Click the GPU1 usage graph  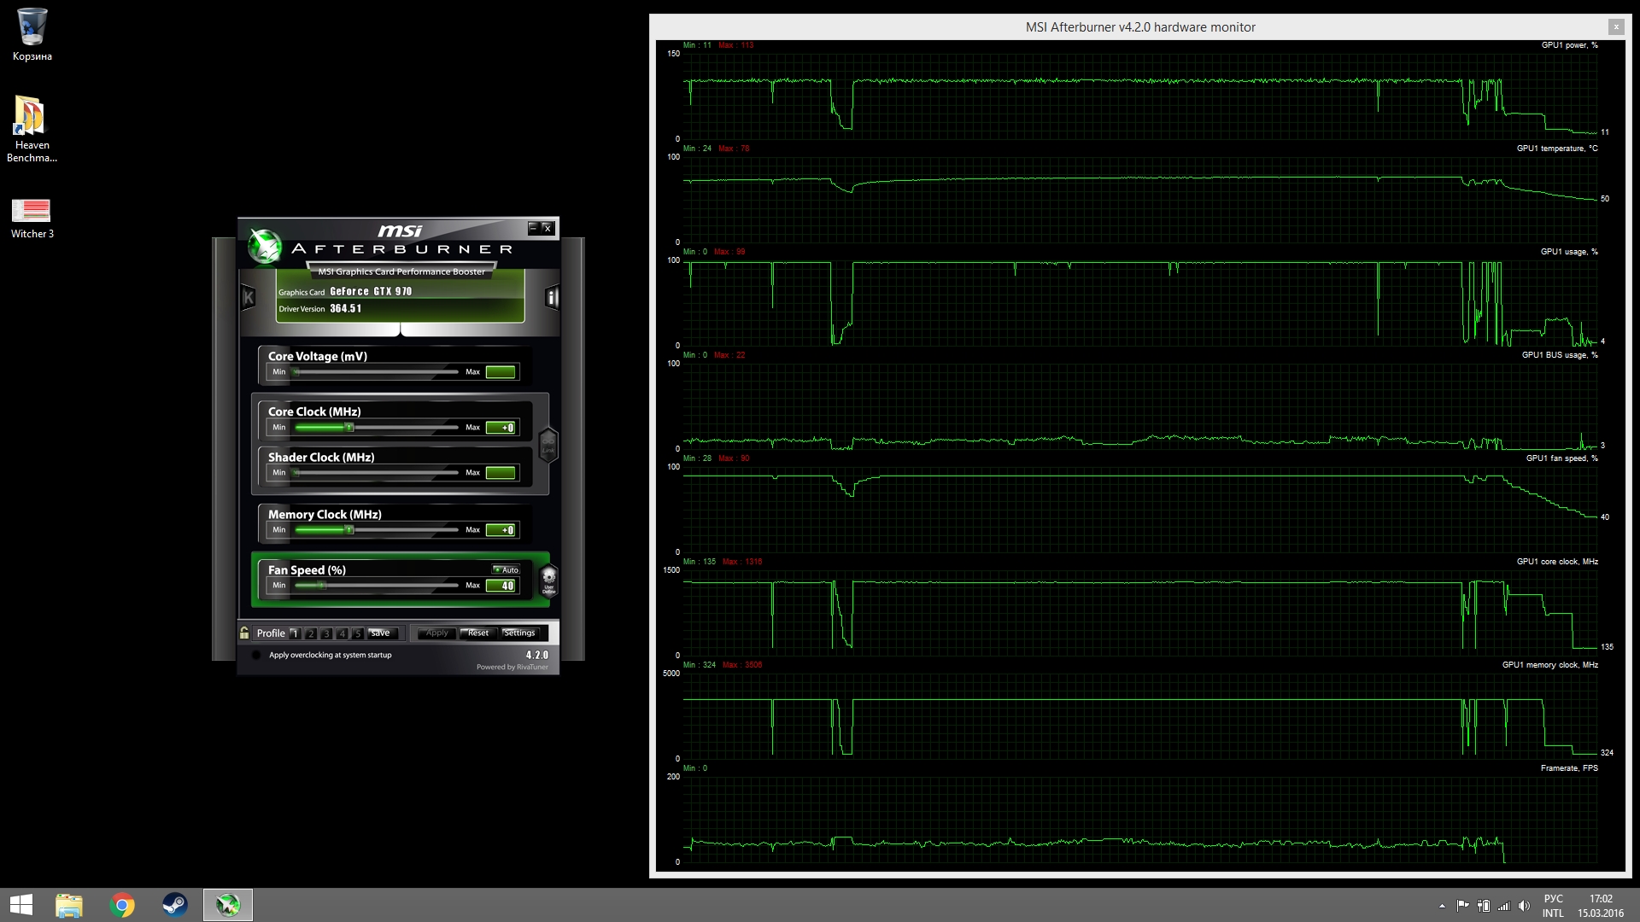tap(1140, 303)
